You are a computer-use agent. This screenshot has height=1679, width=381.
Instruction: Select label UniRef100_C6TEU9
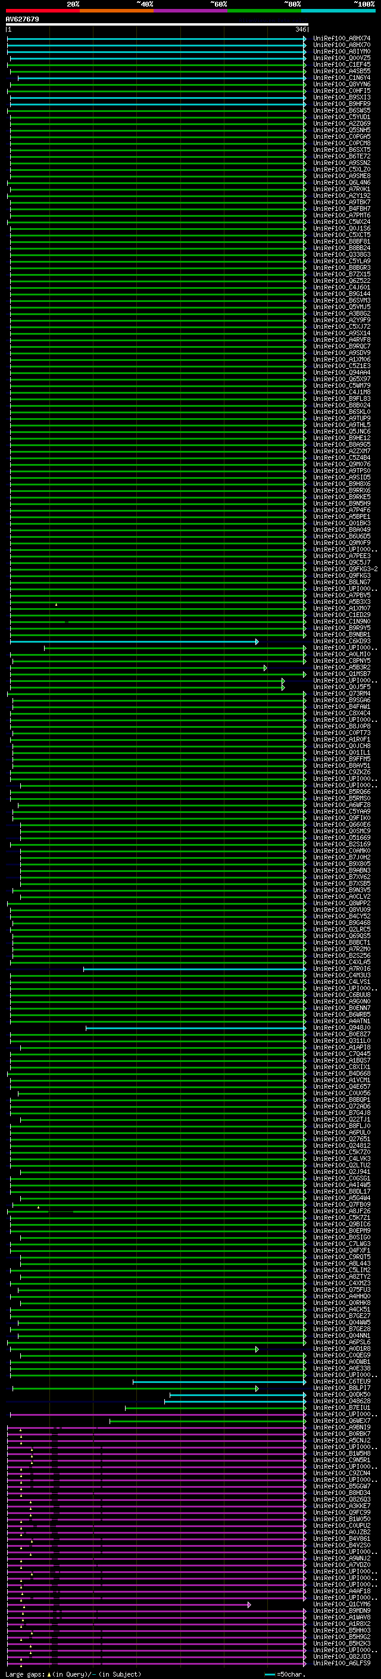[342, 1382]
